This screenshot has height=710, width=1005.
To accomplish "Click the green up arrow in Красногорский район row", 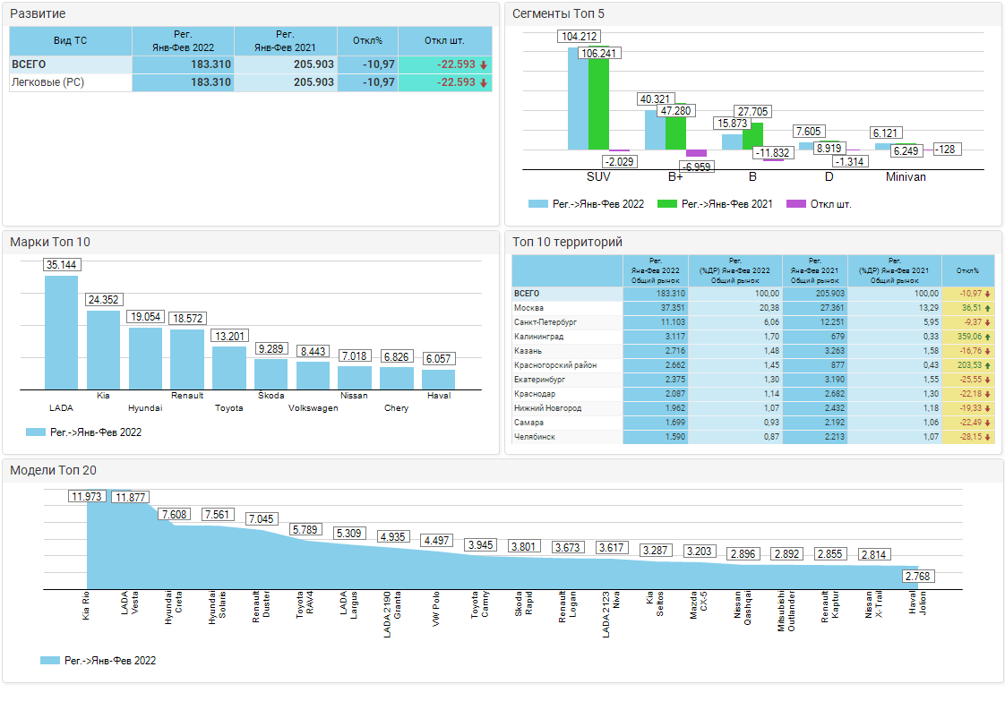I will coord(987,365).
